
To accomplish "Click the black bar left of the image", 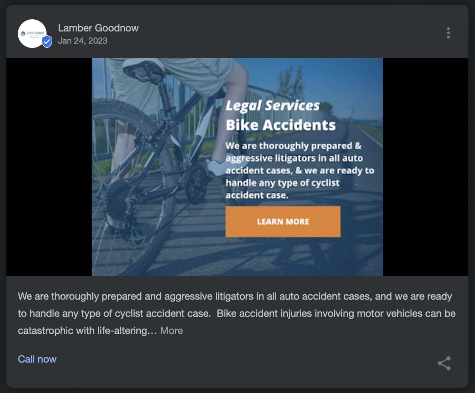I will pyautogui.click(x=49, y=167).
